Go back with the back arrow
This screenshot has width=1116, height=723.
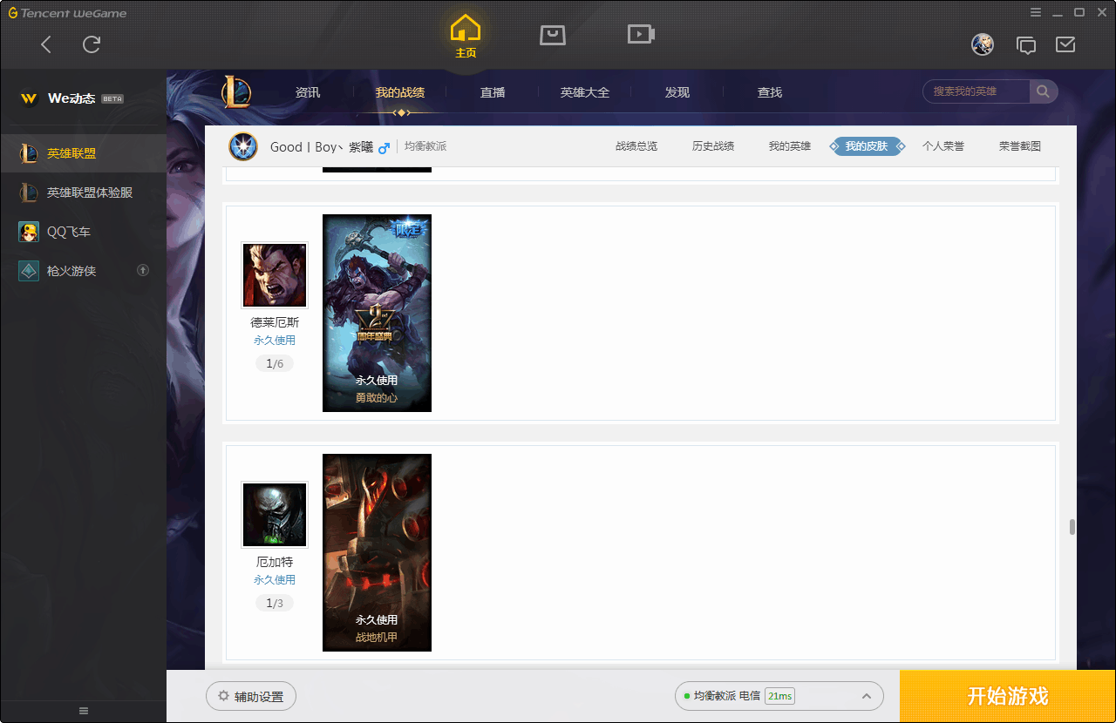point(46,44)
